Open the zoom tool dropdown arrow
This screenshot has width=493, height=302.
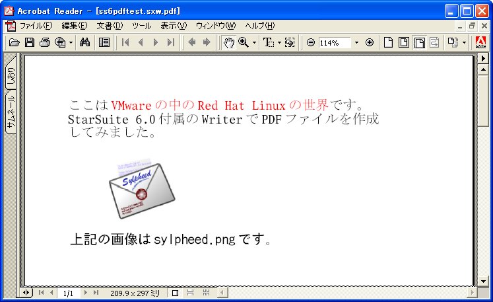pos(254,42)
